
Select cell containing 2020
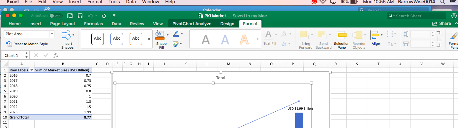coord(21,96)
